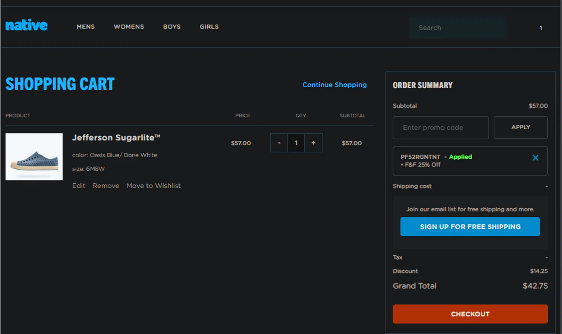Click the Shipping cost label
Screen dimensions: 562x334
click(x=412, y=186)
